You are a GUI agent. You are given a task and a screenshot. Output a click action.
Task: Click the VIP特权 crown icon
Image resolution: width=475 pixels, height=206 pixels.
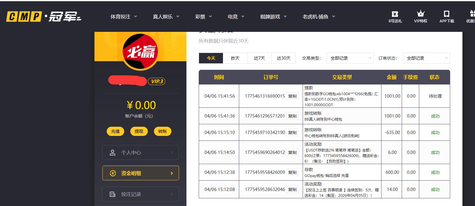click(x=420, y=13)
